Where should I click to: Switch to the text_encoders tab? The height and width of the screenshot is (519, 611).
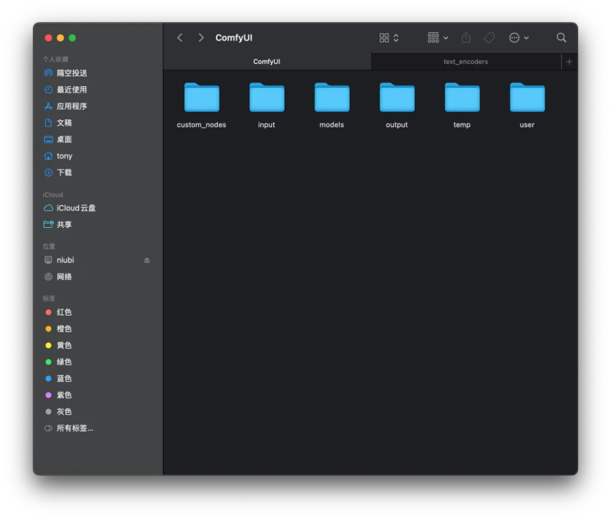465,61
